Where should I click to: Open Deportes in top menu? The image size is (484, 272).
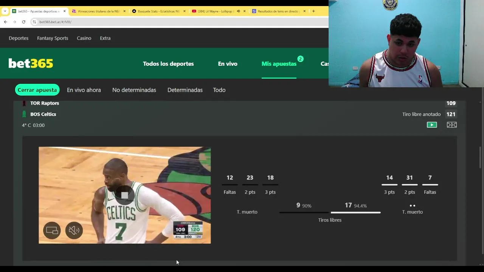point(19,38)
